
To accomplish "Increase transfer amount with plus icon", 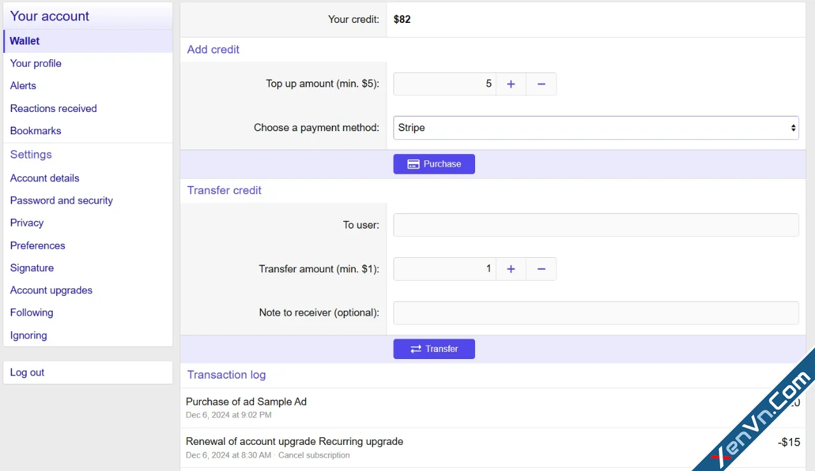I will click(511, 269).
